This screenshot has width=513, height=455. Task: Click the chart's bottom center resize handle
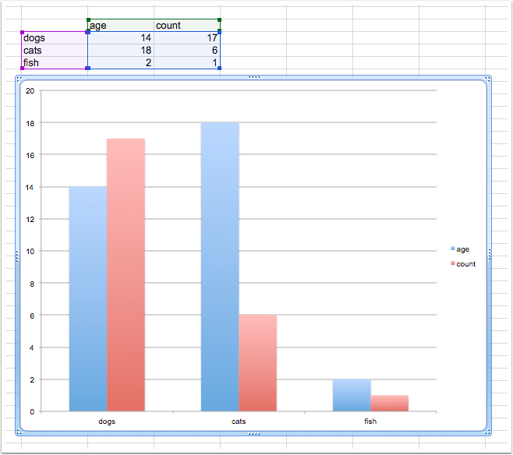[253, 431]
